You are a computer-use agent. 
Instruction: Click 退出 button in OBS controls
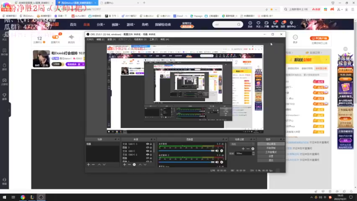271,160
